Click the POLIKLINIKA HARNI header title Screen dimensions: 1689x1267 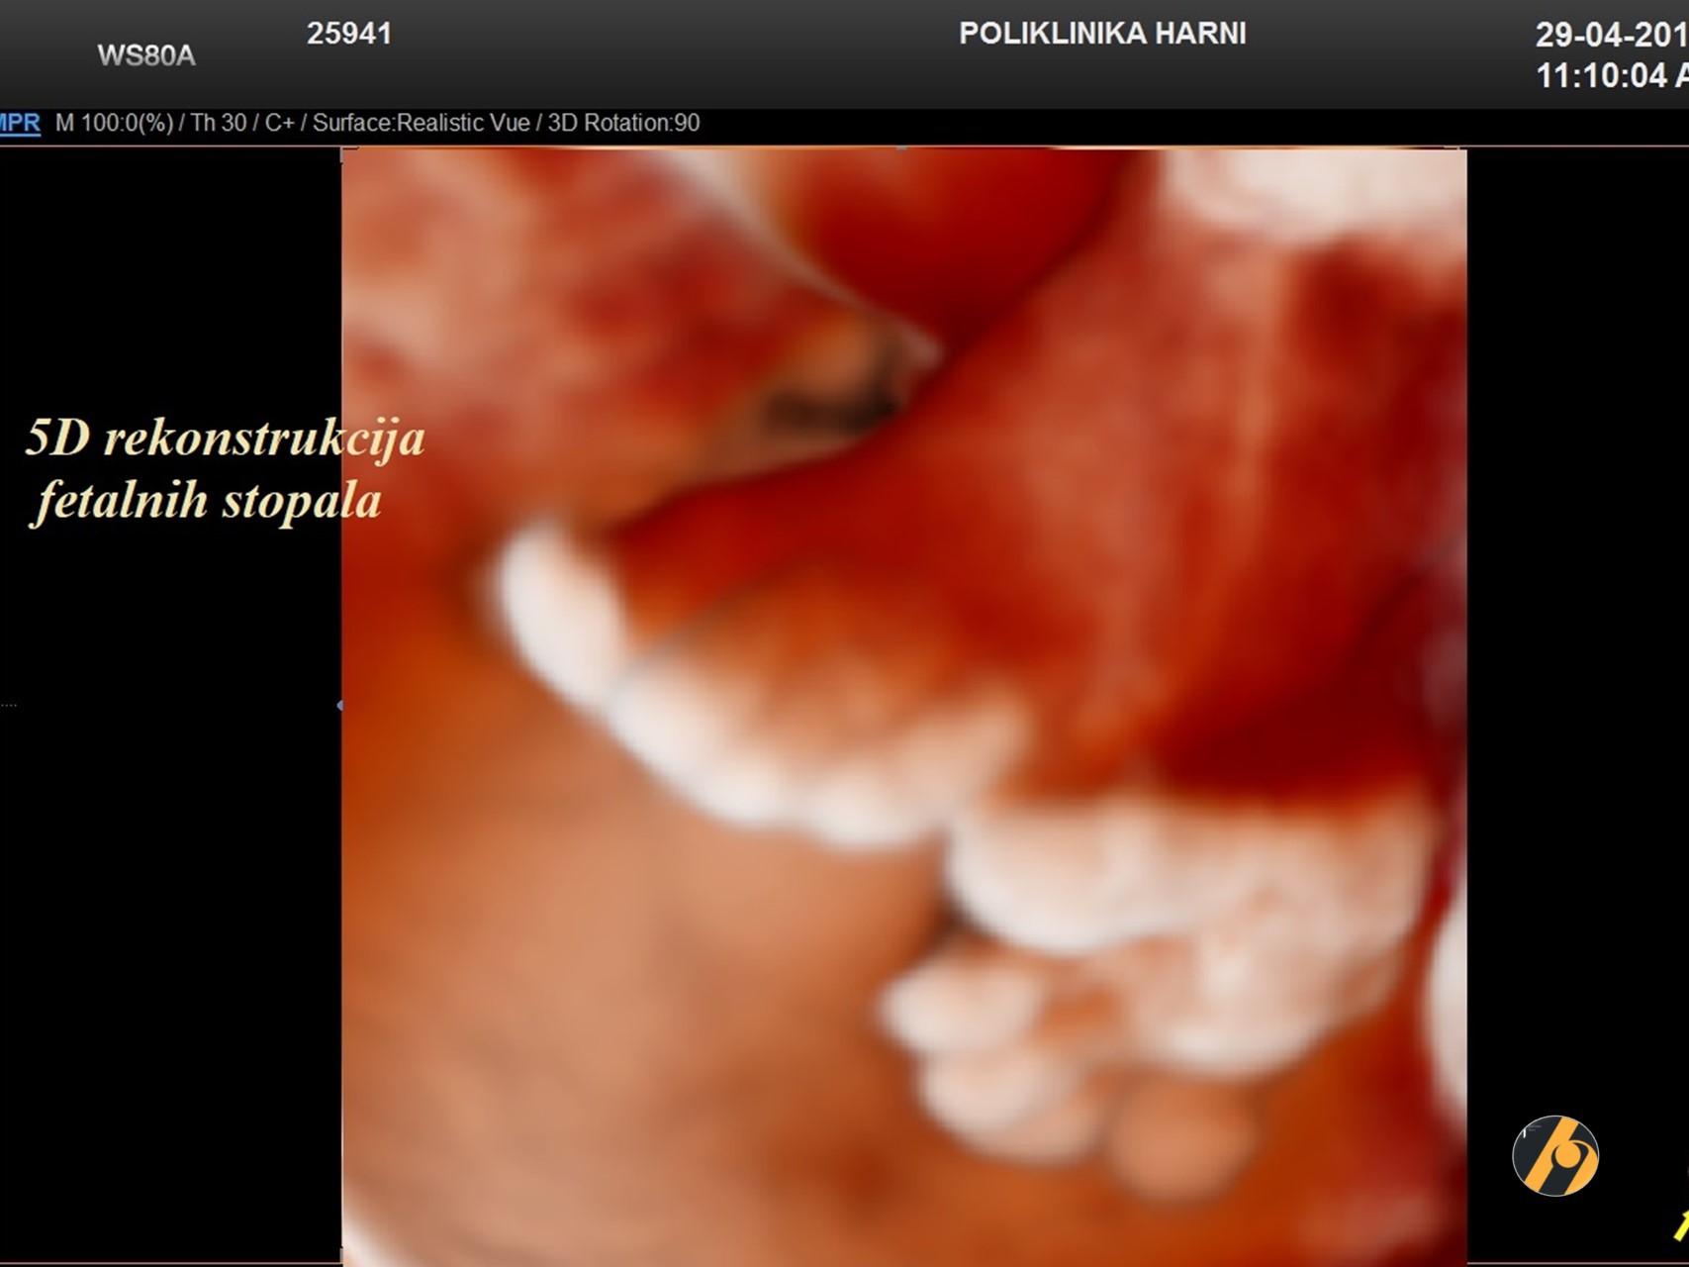[1102, 34]
